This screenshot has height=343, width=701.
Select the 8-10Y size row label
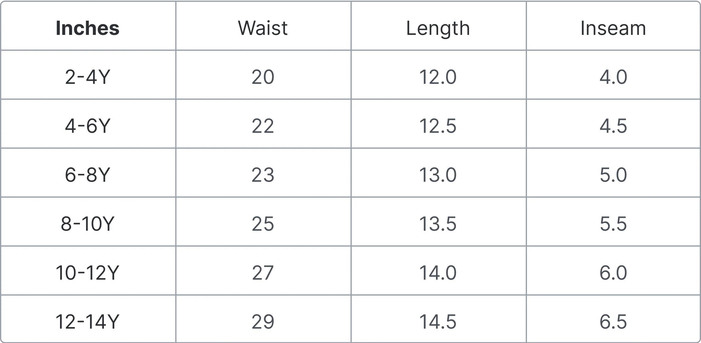pyautogui.click(x=88, y=224)
